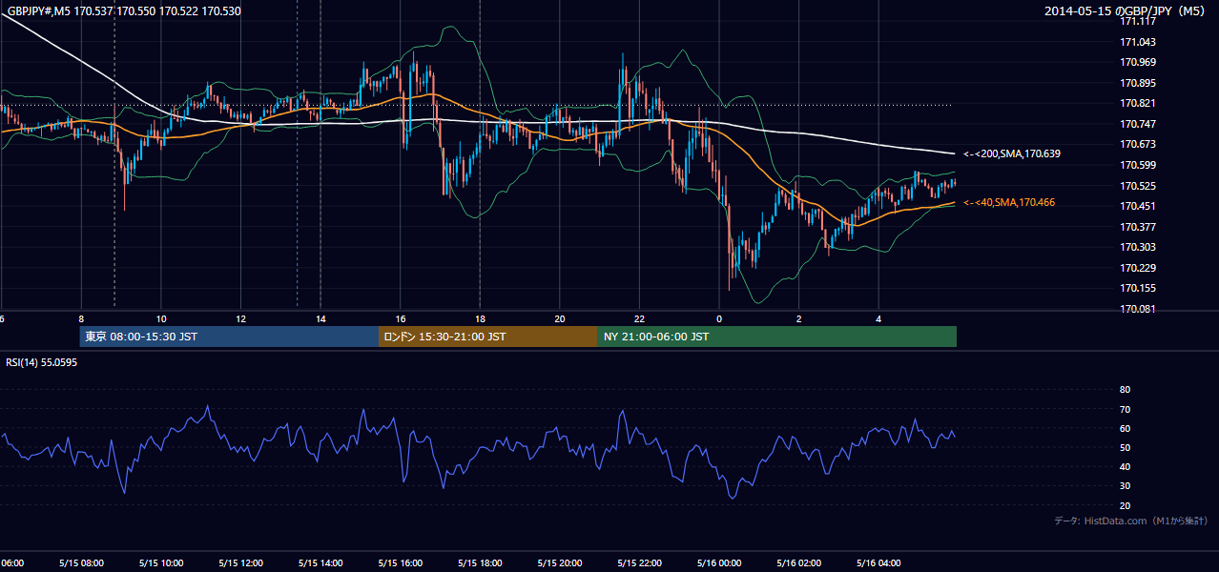This screenshot has width=1219, height=572.
Task: Click the RSI scale value 30
Action: (1125, 486)
